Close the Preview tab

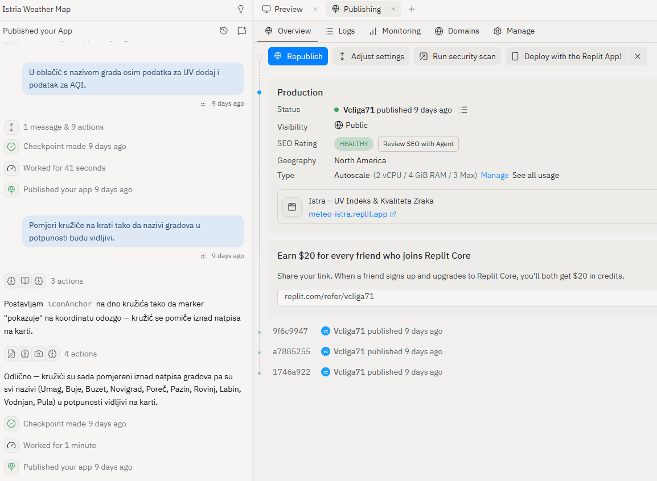click(x=315, y=9)
